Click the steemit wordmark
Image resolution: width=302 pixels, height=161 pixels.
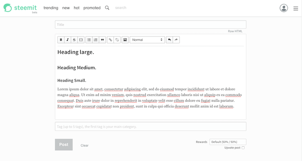(25, 8)
